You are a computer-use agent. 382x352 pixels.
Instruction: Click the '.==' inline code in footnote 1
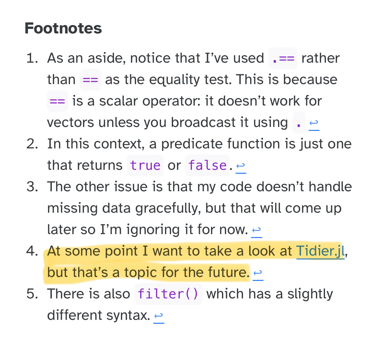(283, 58)
